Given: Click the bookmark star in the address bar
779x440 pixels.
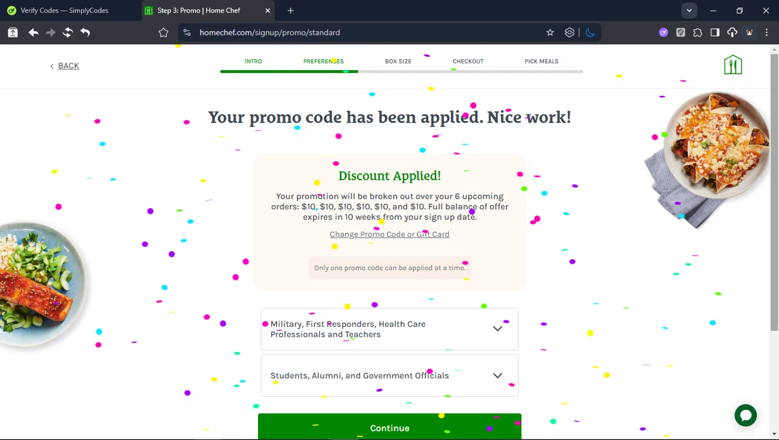Looking at the screenshot, I should [x=550, y=33].
